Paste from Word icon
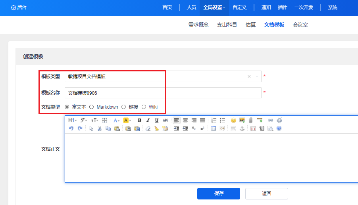The image size is (358, 205). click(137, 128)
